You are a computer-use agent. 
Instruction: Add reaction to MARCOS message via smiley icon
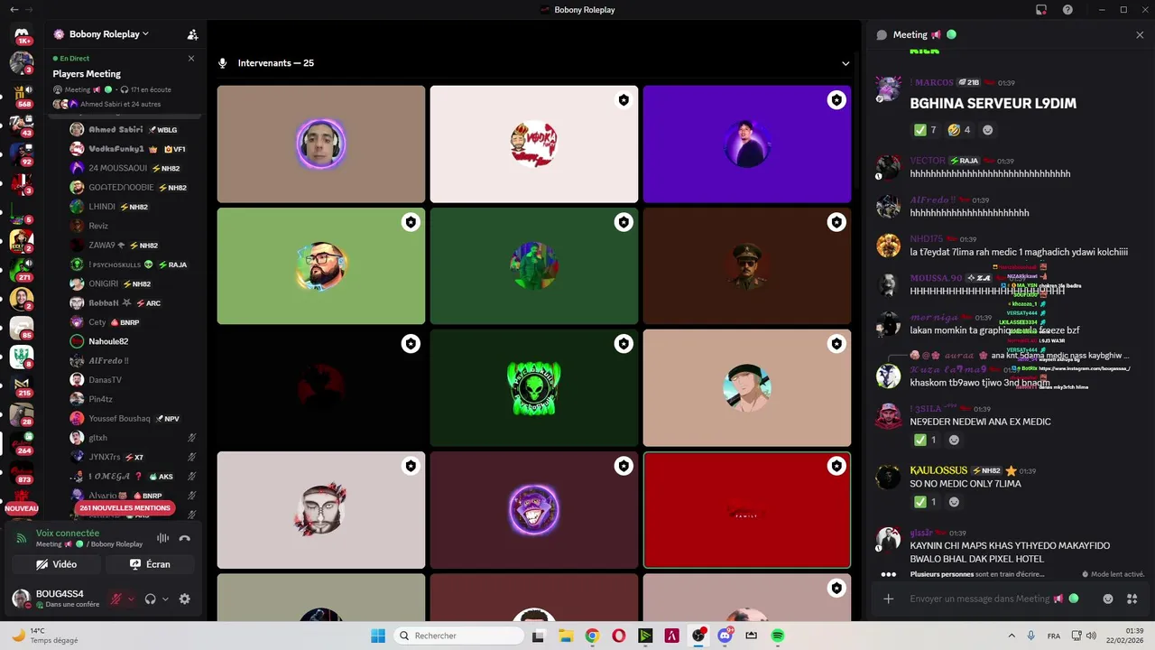tap(988, 130)
